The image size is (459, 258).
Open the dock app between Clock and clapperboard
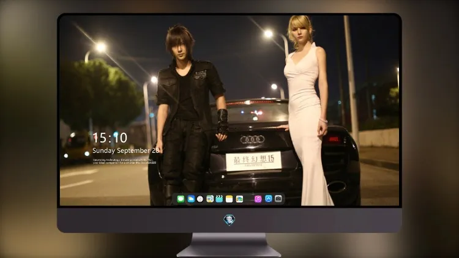coord(210,199)
